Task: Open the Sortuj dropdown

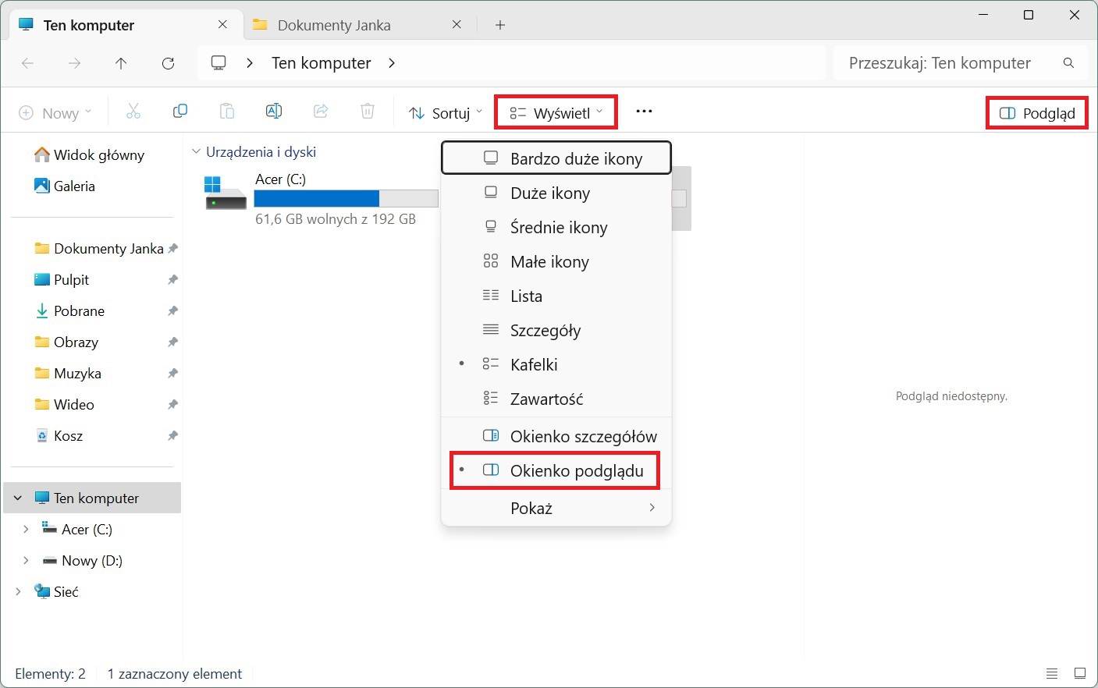Action: 445,113
